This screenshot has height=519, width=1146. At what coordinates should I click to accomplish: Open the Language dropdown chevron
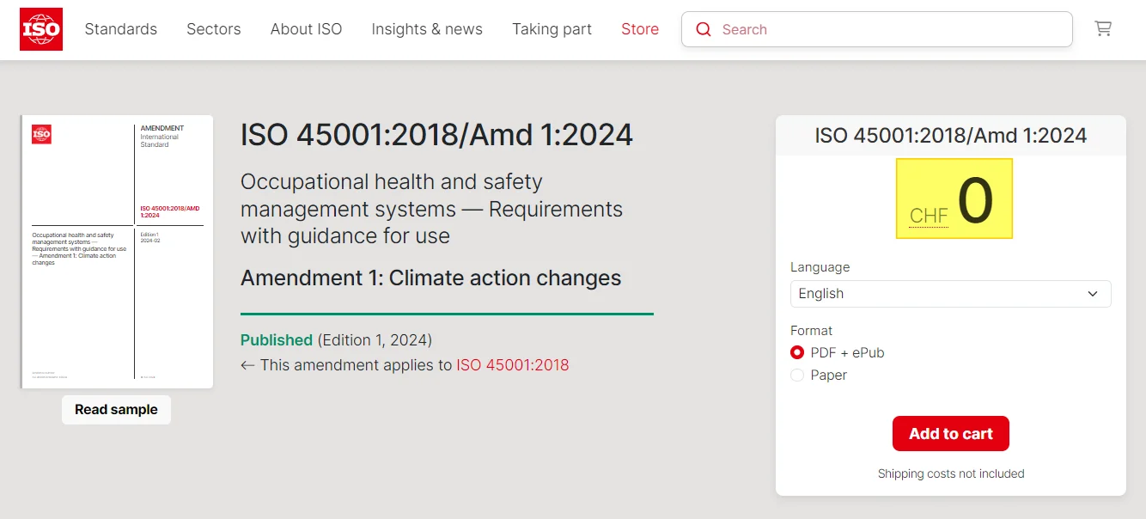click(x=1094, y=293)
